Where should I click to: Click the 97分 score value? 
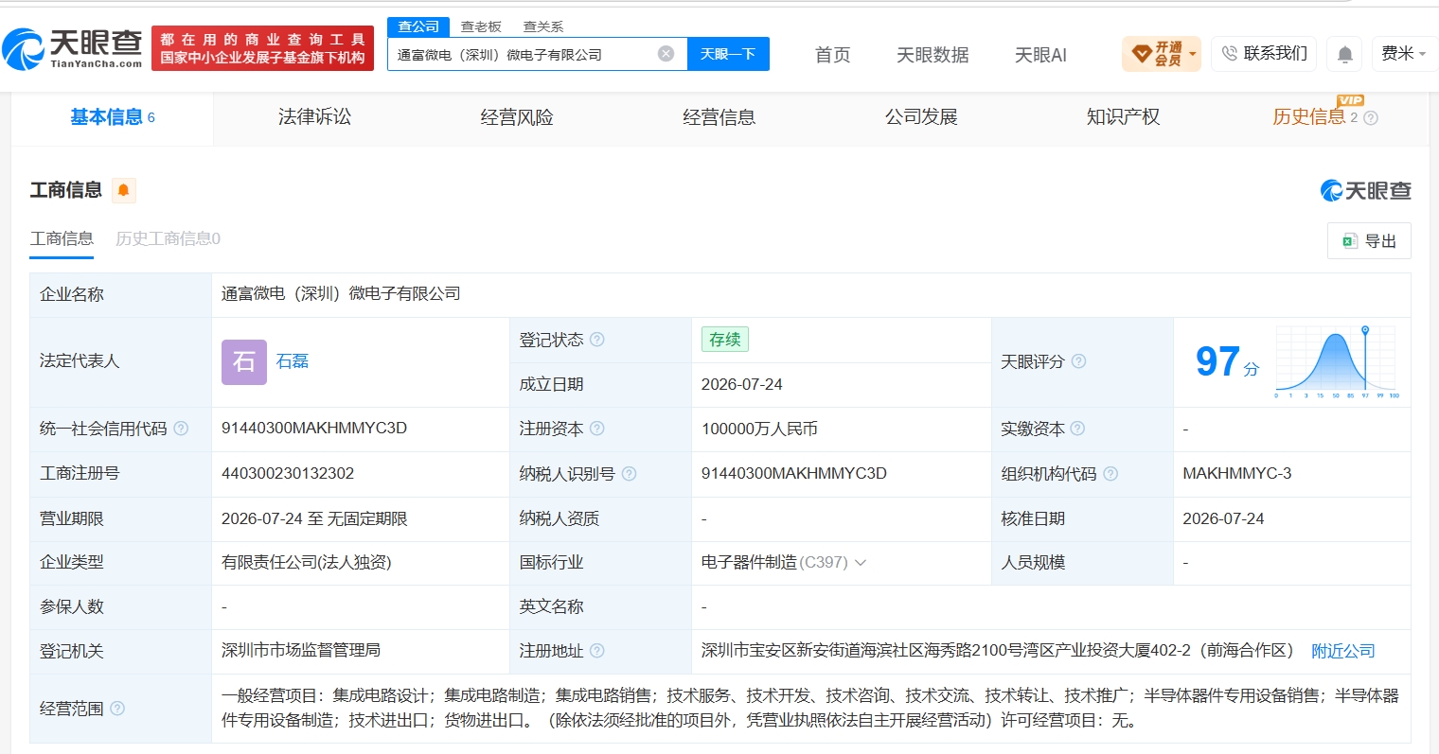click(x=1227, y=361)
